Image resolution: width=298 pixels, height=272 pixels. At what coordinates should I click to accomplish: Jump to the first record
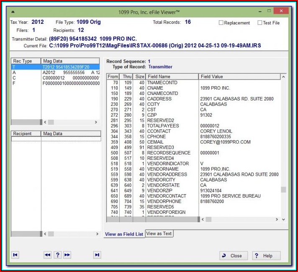tap(15, 255)
